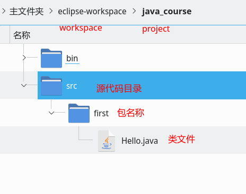
Task: Go to 主文件夹 in breadcrumb path
Action: (x=27, y=12)
